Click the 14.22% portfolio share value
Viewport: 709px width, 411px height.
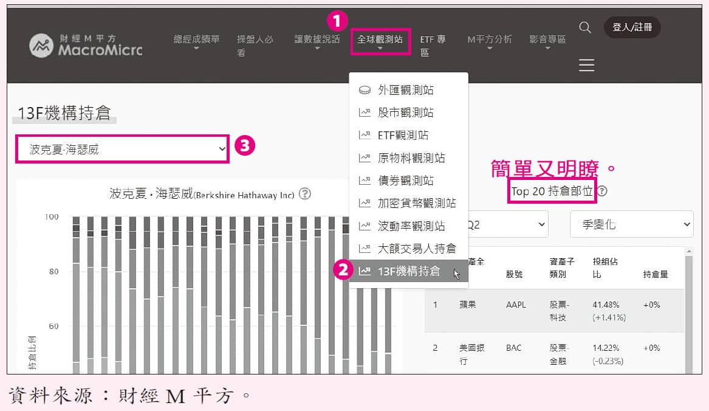[606, 348]
